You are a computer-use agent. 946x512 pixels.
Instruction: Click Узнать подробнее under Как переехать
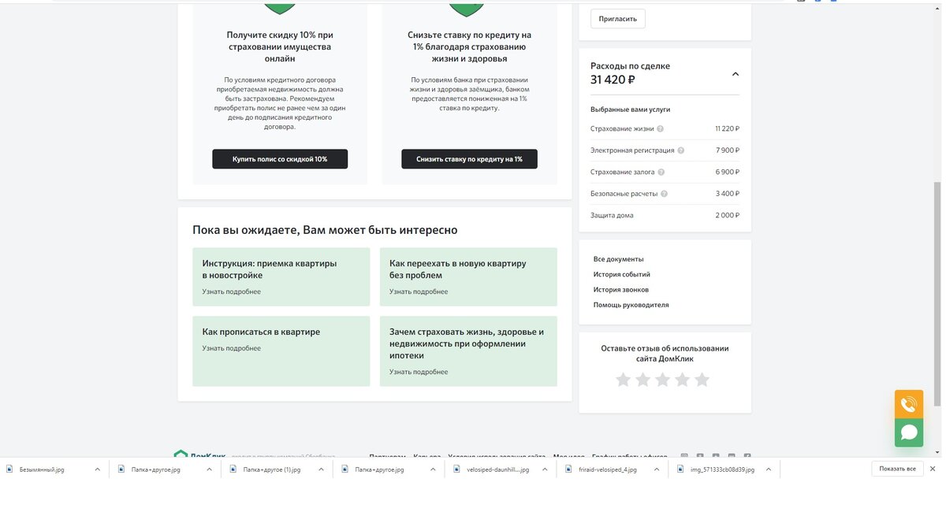click(419, 291)
